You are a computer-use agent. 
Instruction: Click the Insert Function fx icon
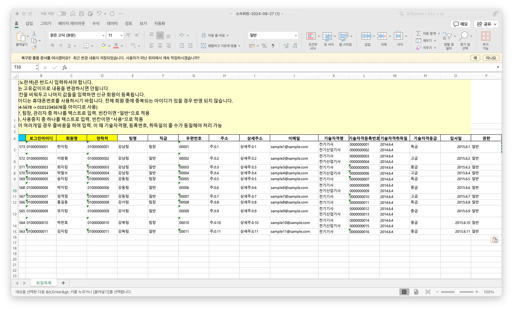(65, 67)
